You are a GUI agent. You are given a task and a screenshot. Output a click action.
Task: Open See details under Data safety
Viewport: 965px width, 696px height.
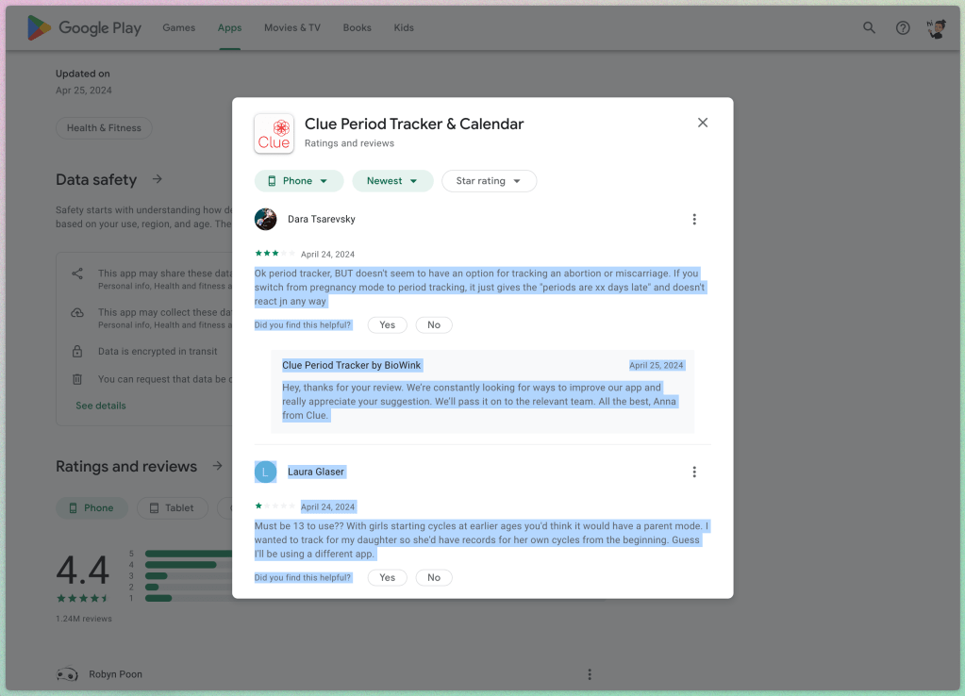[x=101, y=406]
